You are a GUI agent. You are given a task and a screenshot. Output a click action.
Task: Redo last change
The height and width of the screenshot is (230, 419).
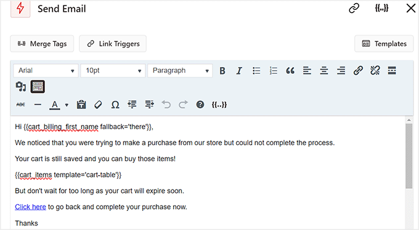[x=183, y=105]
